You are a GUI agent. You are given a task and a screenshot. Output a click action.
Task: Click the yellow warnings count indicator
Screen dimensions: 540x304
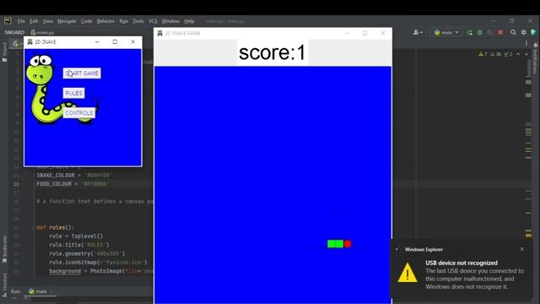(483, 54)
